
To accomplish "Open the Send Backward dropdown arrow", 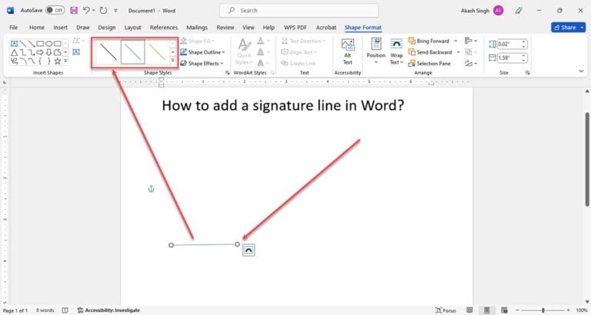I will click(x=458, y=52).
